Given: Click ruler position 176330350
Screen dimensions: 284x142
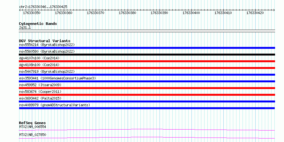Looking at the screenshot, I should pos(32,13).
